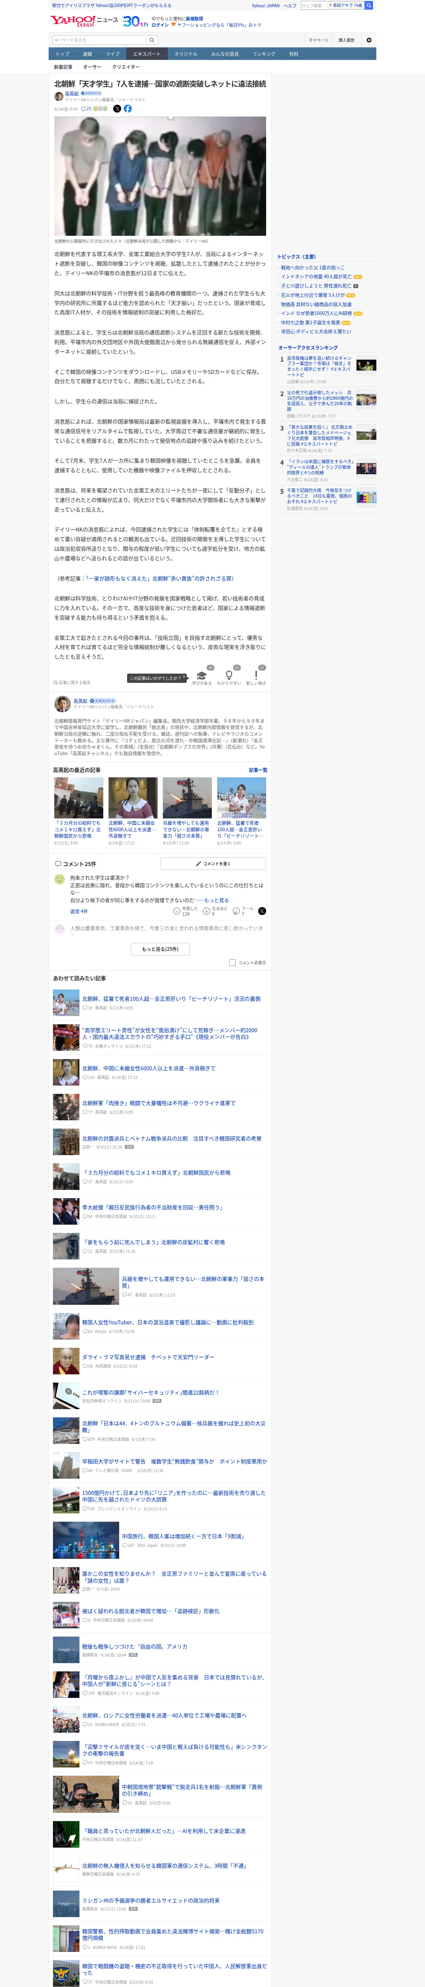This screenshot has height=1987, width=425.
Task: Open recent article thumbnail of warship missile launch
Action: (x=187, y=797)
